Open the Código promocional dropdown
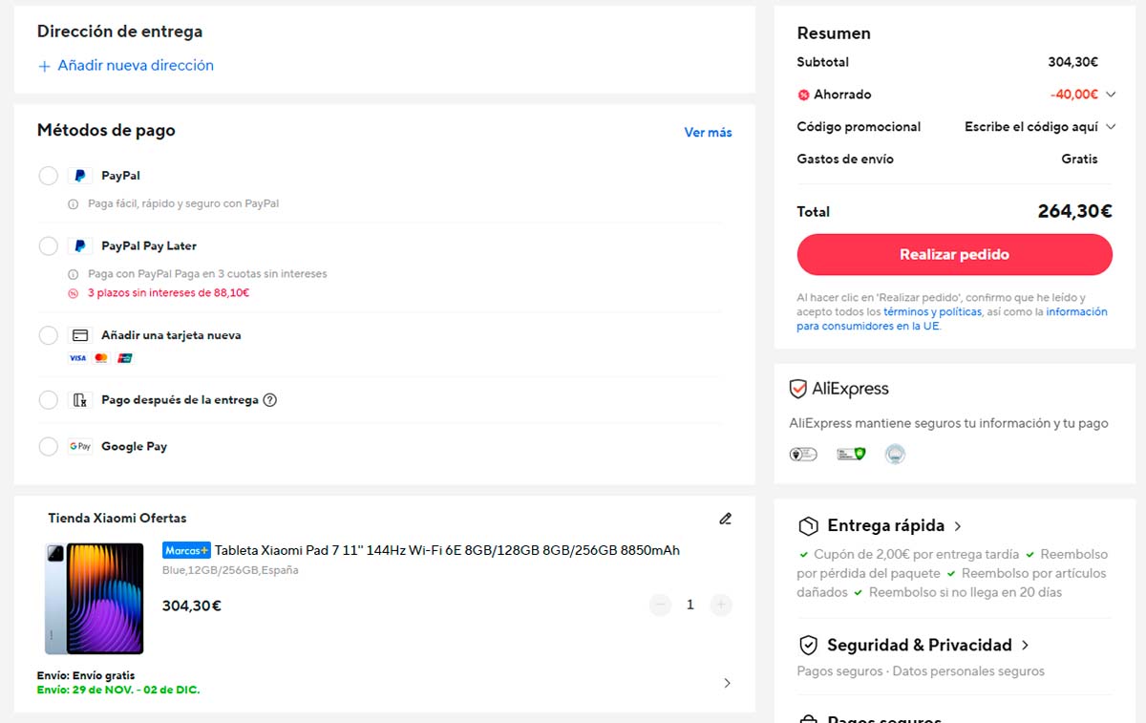The width and height of the screenshot is (1146, 723). 1110,126
